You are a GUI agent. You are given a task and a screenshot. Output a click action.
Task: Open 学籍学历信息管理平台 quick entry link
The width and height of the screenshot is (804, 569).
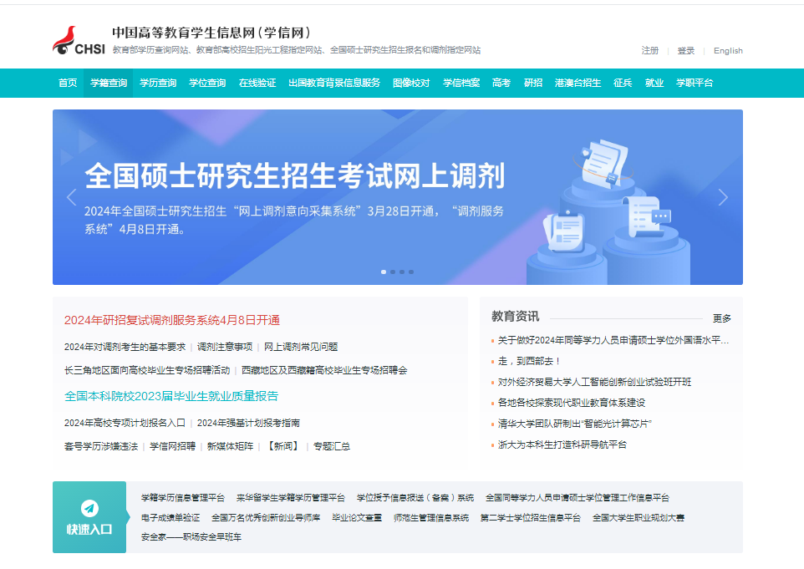[182, 497]
